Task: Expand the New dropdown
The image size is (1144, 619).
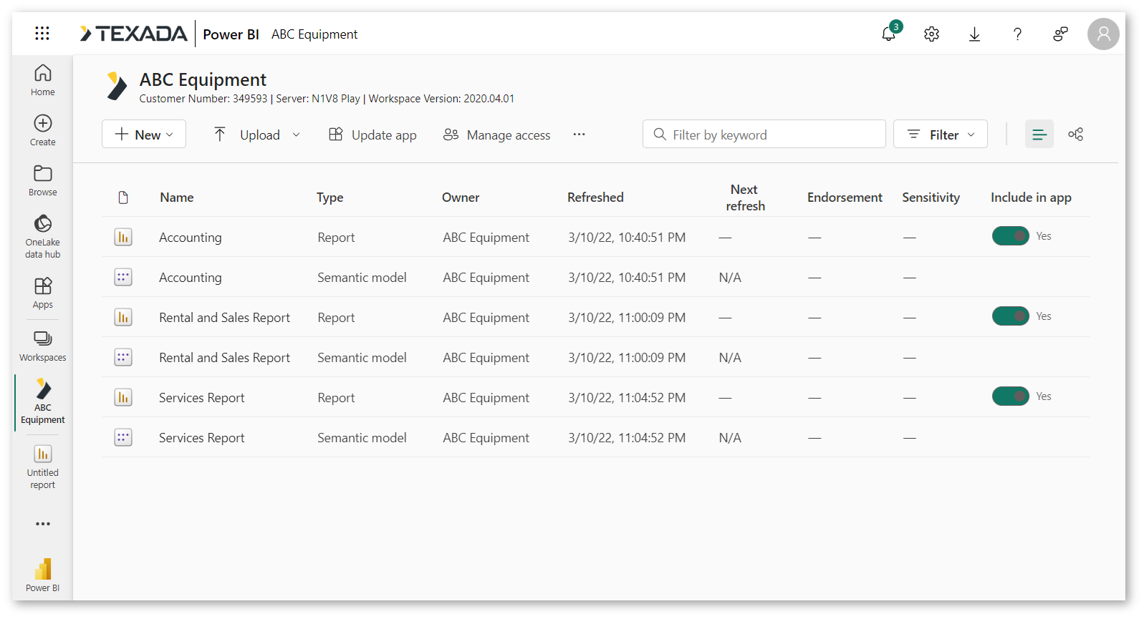Action: point(144,134)
